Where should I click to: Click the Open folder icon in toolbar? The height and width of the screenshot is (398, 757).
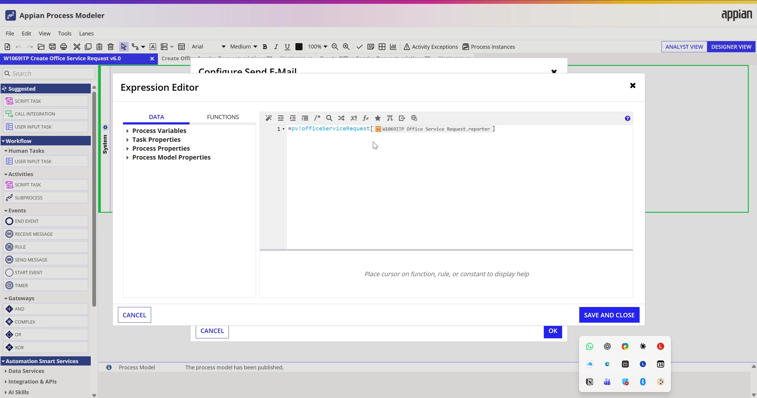tap(41, 47)
